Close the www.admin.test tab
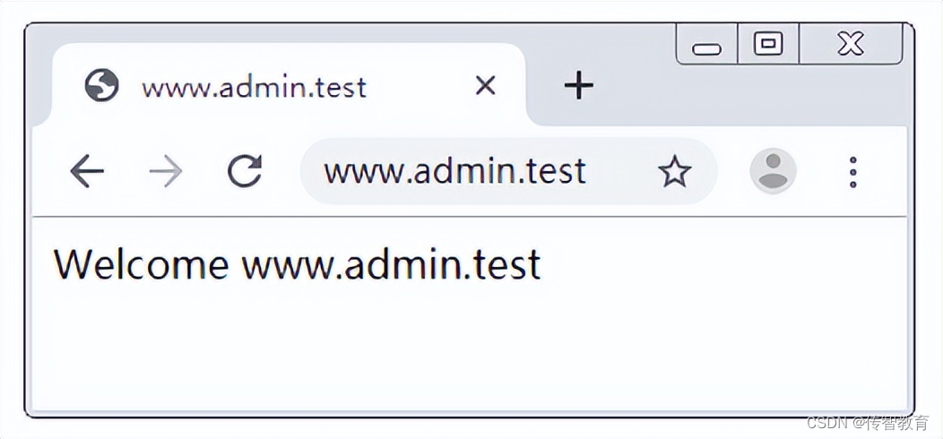The width and height of the screenshot is (943, 439). tap(485, 86)
